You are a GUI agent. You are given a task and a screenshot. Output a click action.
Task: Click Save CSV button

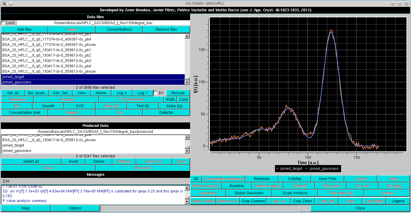tap(154, 161)
